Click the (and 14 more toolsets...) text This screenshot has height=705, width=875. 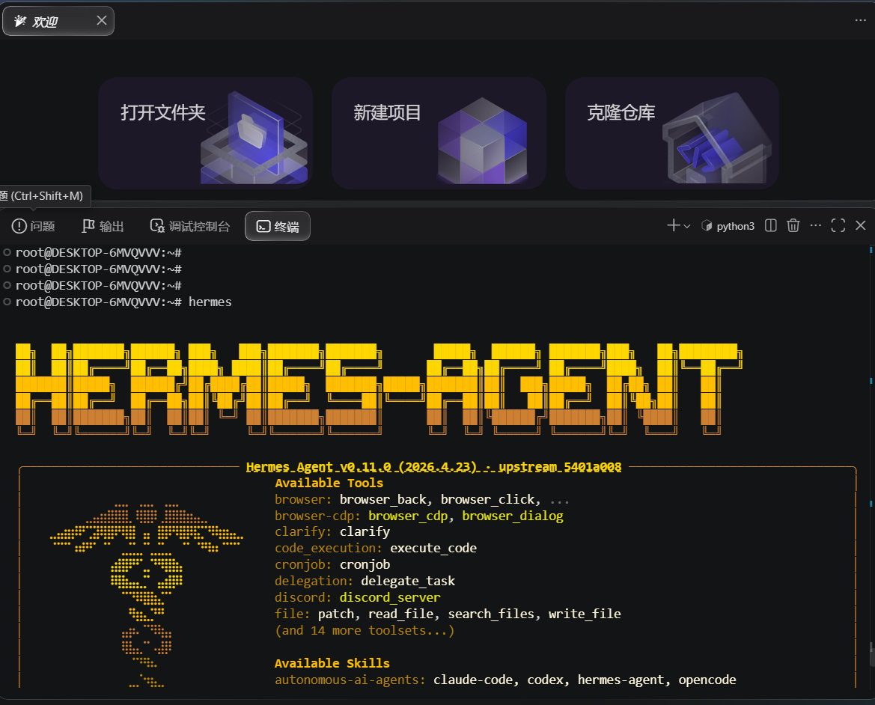point(365,630)
